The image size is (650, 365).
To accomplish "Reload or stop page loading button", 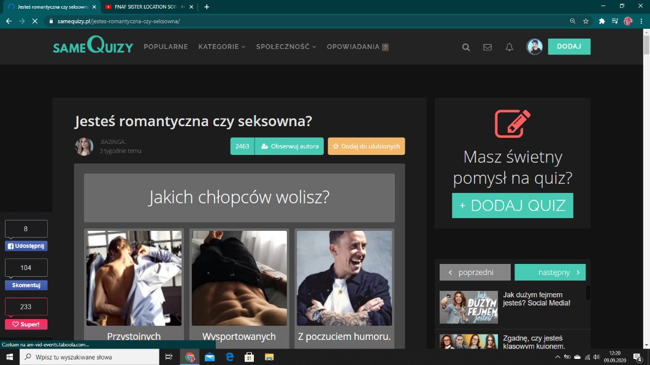I will (x=35, y=21).
